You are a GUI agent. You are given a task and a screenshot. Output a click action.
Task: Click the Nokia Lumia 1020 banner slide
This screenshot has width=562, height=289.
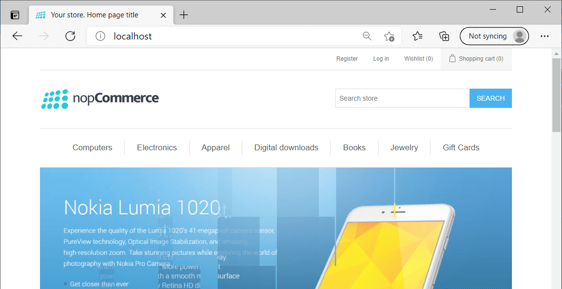(x=276, y=228)
